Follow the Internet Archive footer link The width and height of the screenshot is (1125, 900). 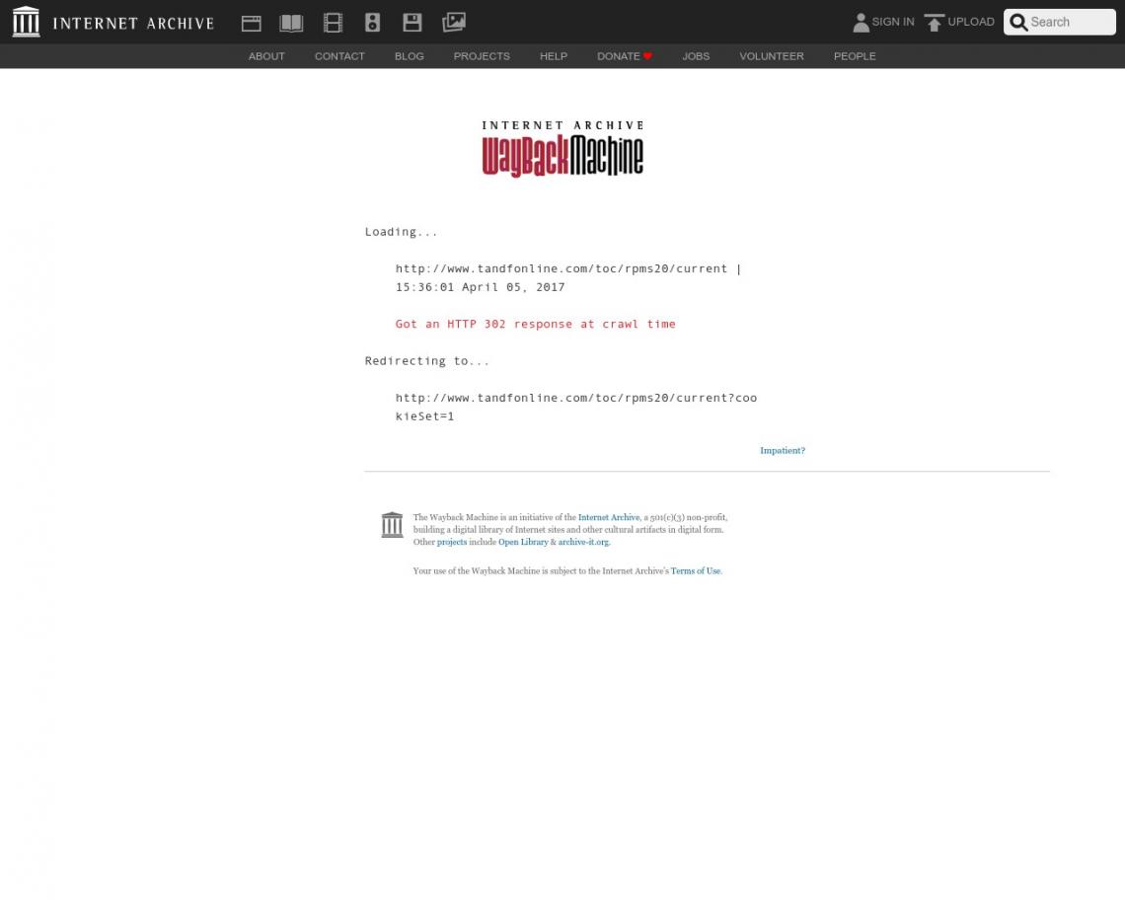coord(609,517)
